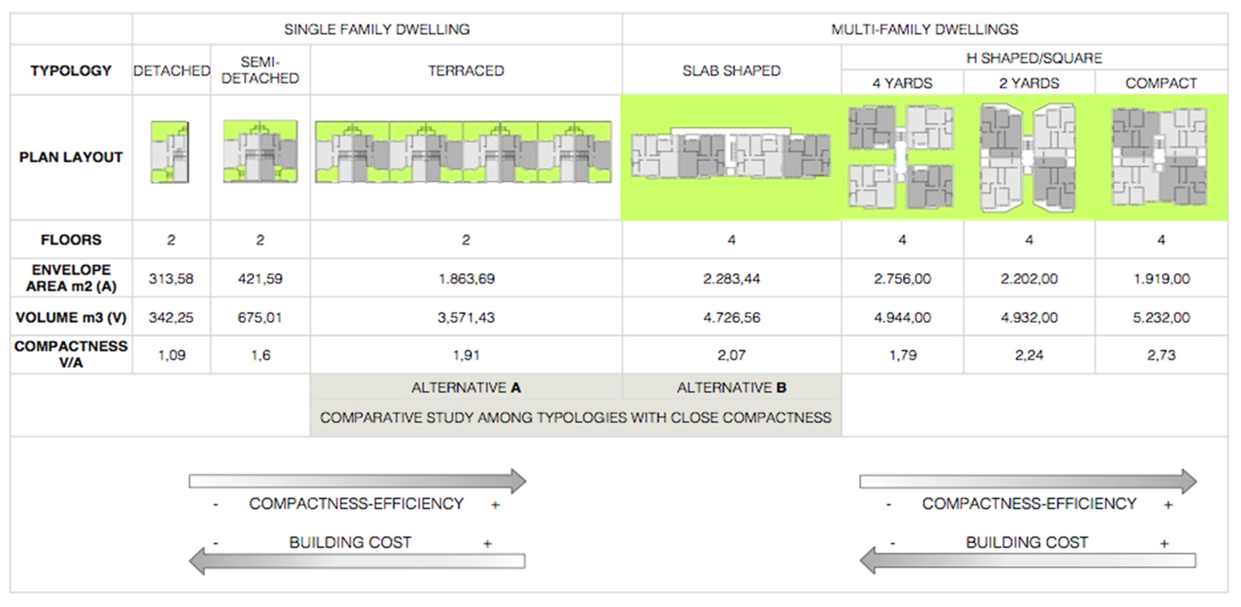Click the semi-detached plan layout image

(x=260, y=151)
